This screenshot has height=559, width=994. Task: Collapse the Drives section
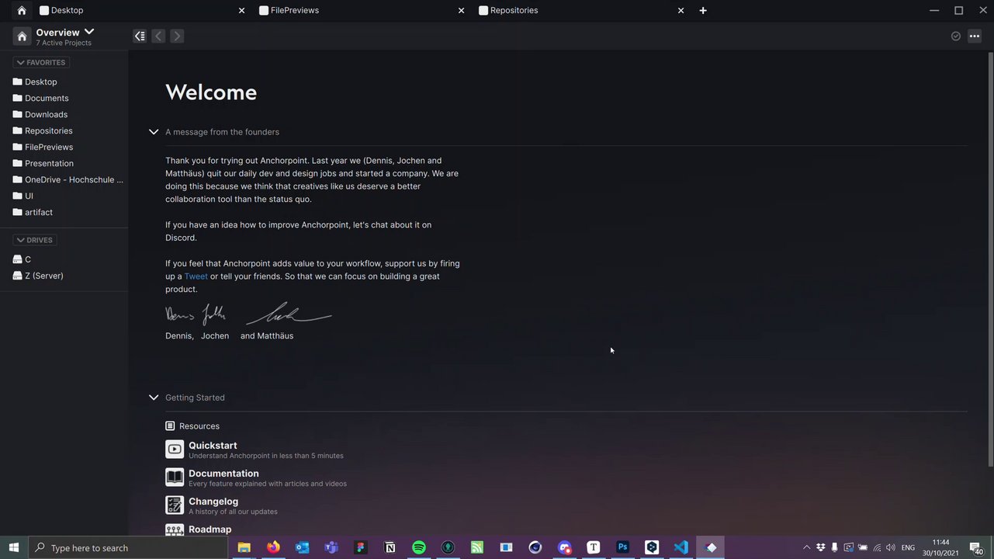click(35, 240)
